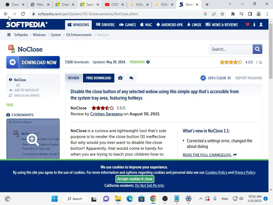The image size is (273, 205).
Task: Open File Explorer from the taskbar
Action: (x=118, y=199)
